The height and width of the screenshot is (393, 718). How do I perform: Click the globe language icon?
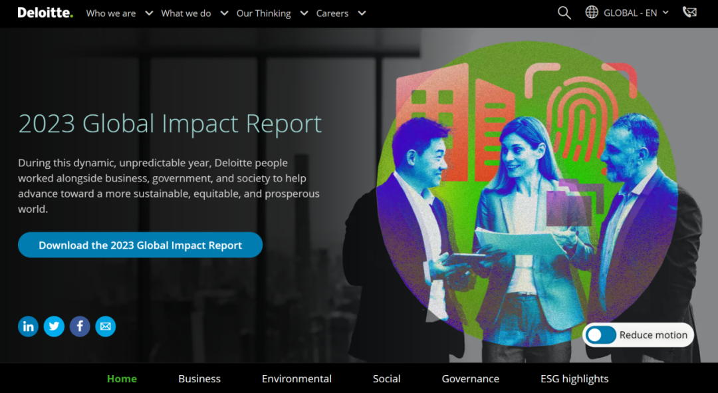[x=592, y=13]
